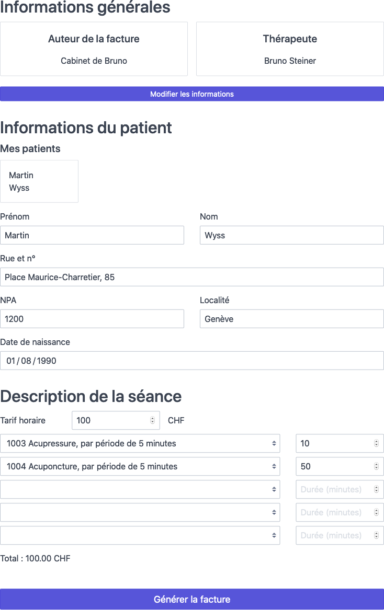Image resolution: width=384 pixels, height=610 pixels.
Task: Click the Modifier les informations button
Action: [192, 94]
